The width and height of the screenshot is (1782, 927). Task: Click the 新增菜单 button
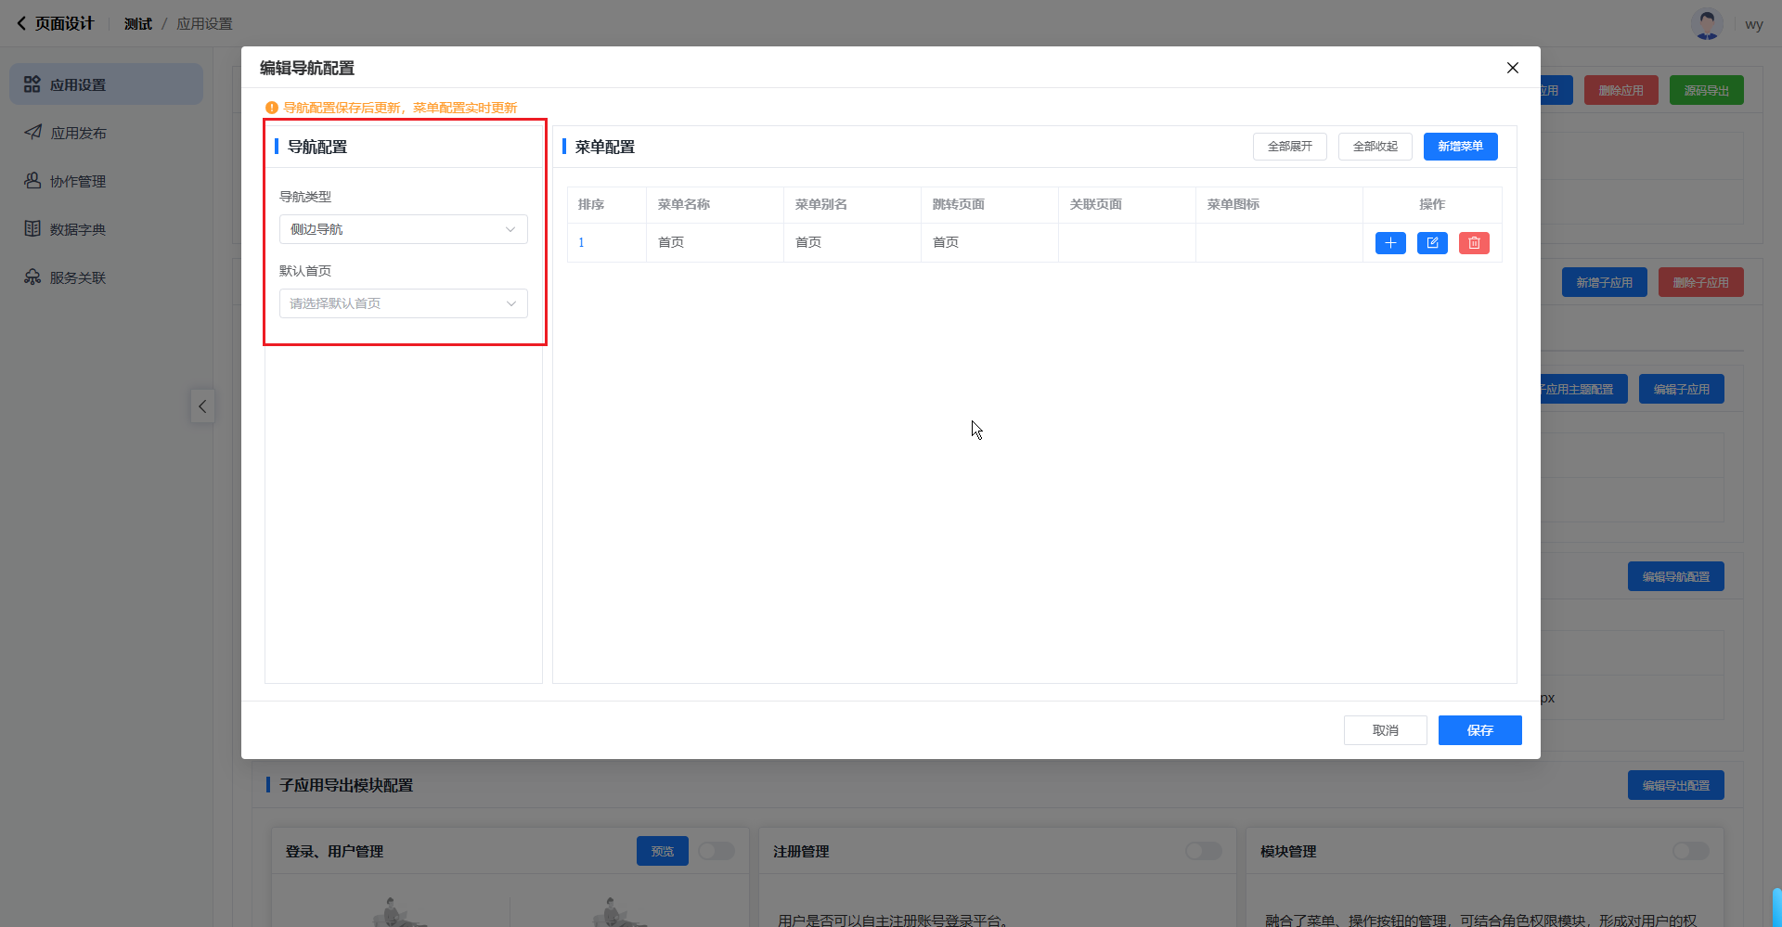pyautogui.click(x=1460, y=147)
